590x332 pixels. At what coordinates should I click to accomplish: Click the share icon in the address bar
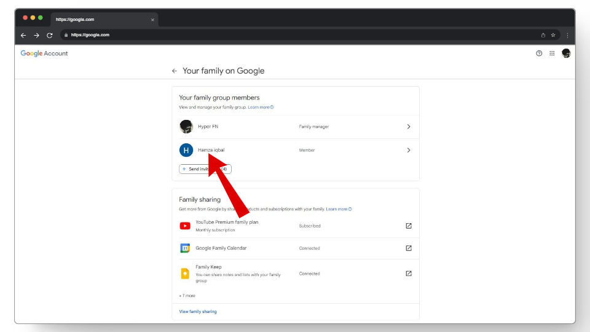[543, 35]
